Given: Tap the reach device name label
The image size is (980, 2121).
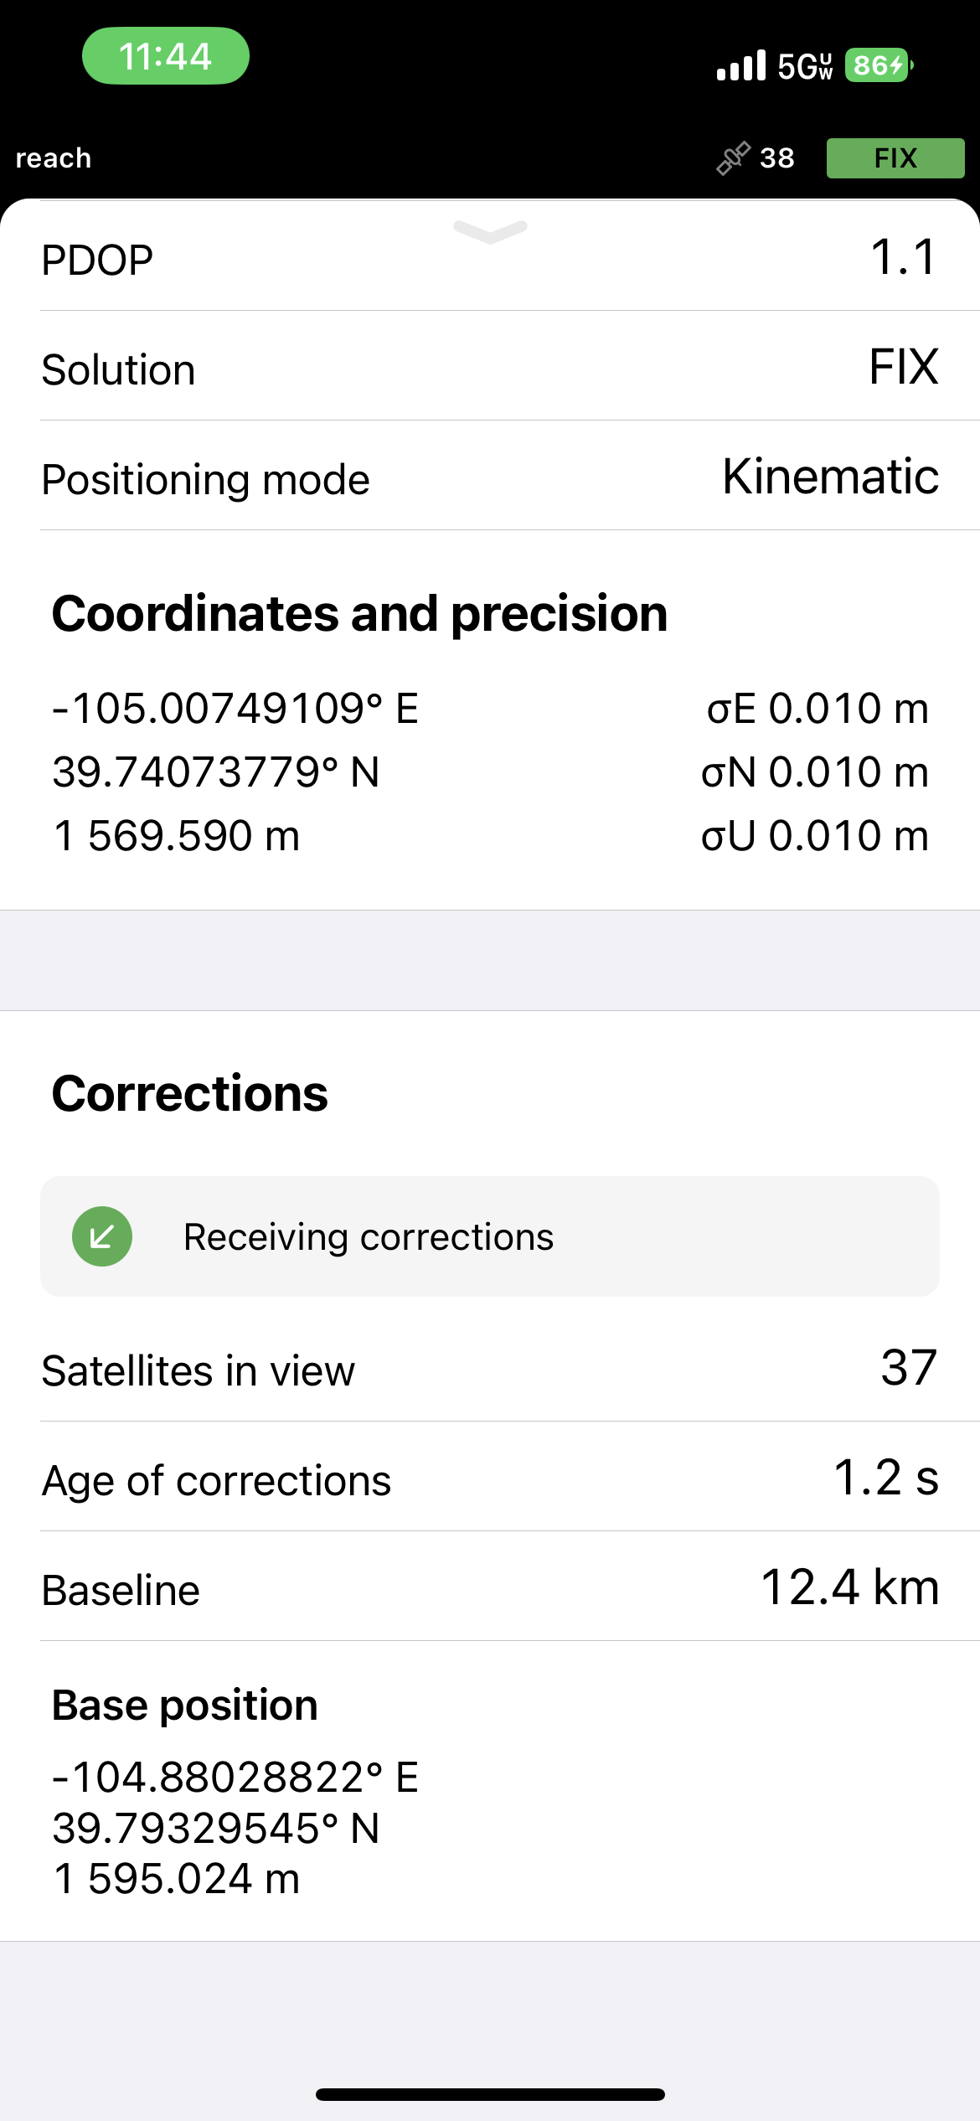Looking at the screenshot, I should point(54,158).
